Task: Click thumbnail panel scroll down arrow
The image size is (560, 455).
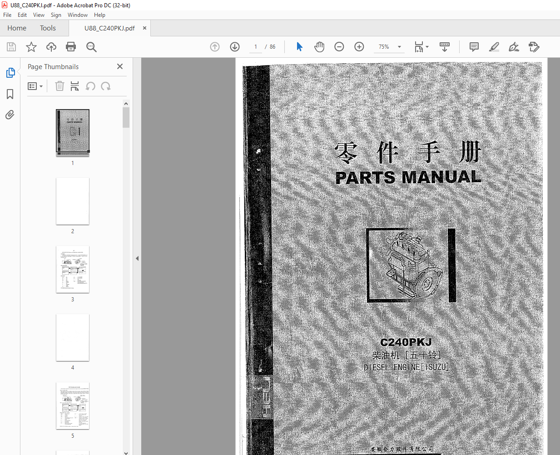Action: tap(126, 452)
